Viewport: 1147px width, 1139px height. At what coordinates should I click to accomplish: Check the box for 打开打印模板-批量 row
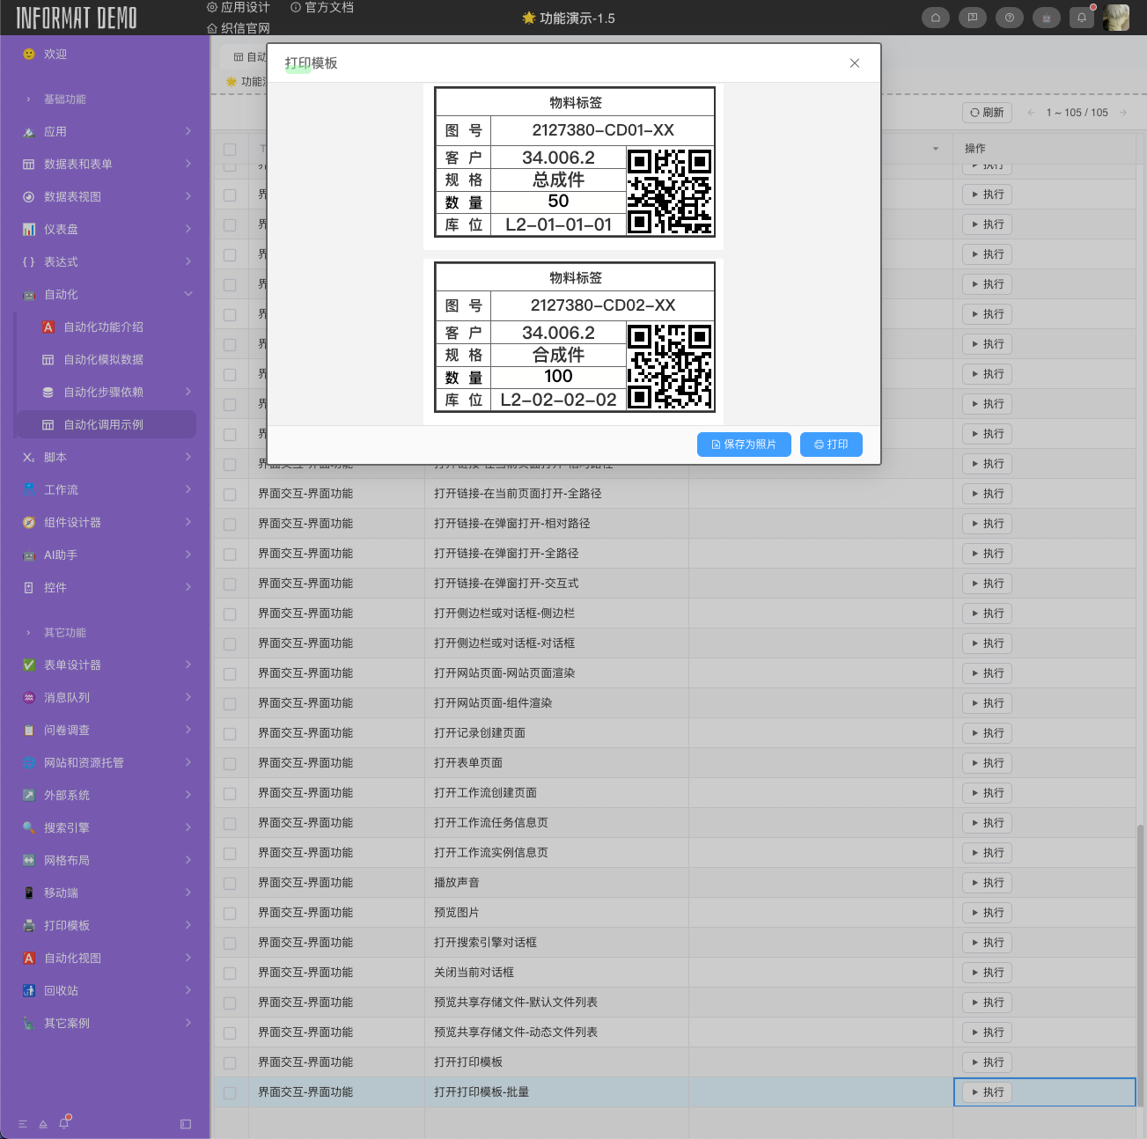coord(230,1092)
